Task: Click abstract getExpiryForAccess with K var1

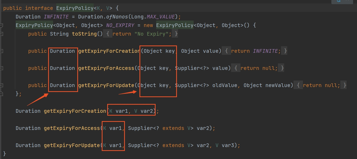Action: coord(72,128)
